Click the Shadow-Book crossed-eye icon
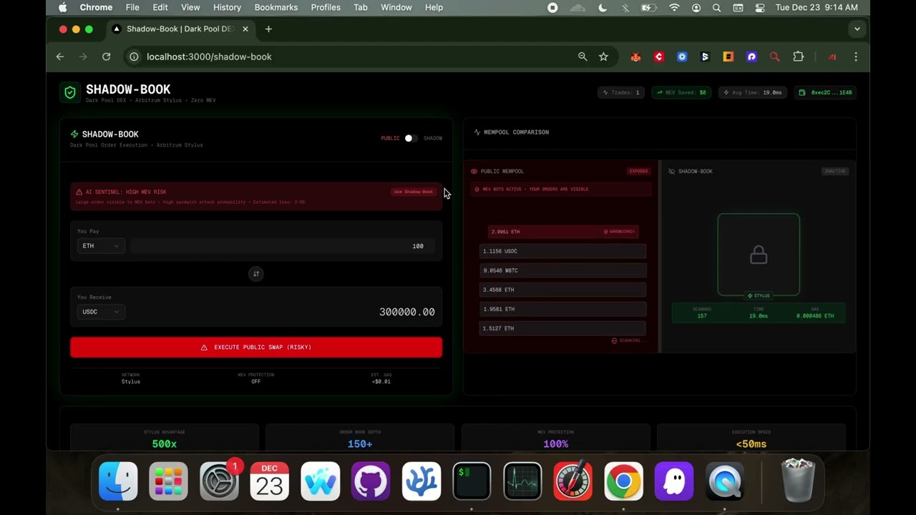Image resolution: width=916 pixels, height=515 pixels. coord(671,172)
